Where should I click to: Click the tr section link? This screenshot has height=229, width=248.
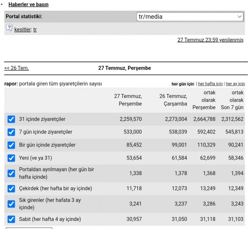point(35,29)
